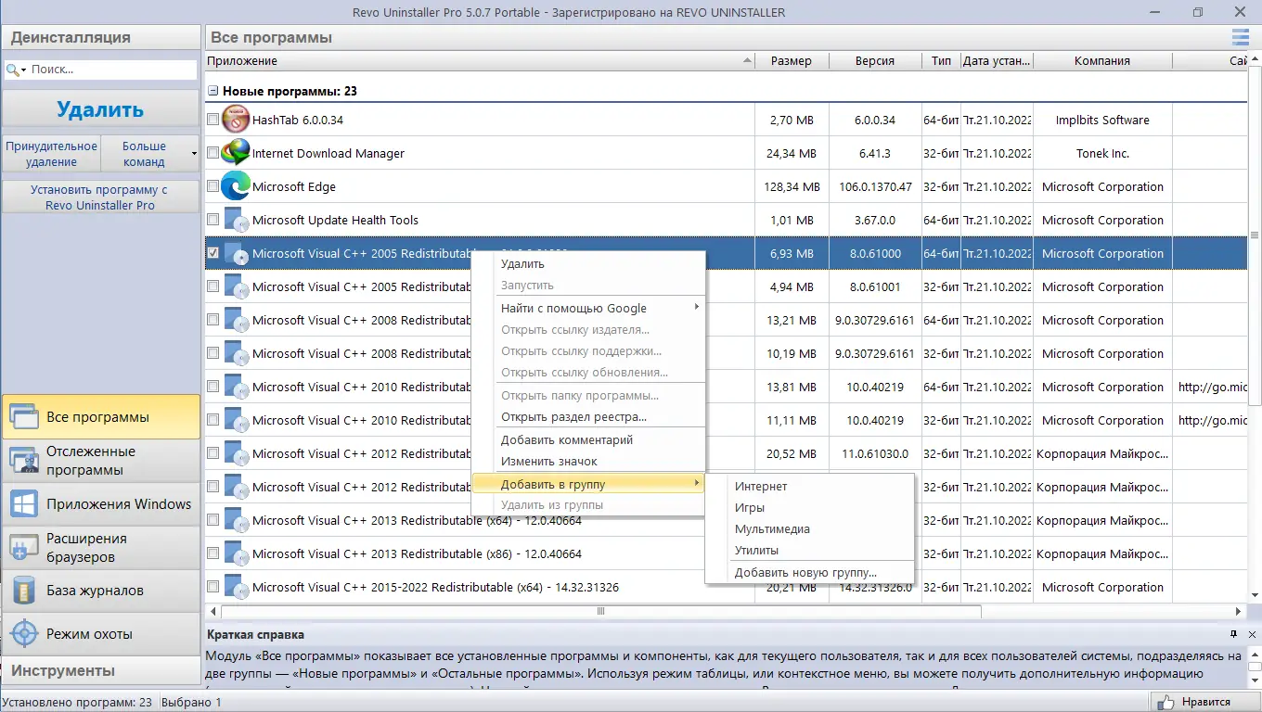Click the installer icon in the 4,94 MB row
The height and width of the screenshot is (712, 1262).
click(x=237, y=286)
